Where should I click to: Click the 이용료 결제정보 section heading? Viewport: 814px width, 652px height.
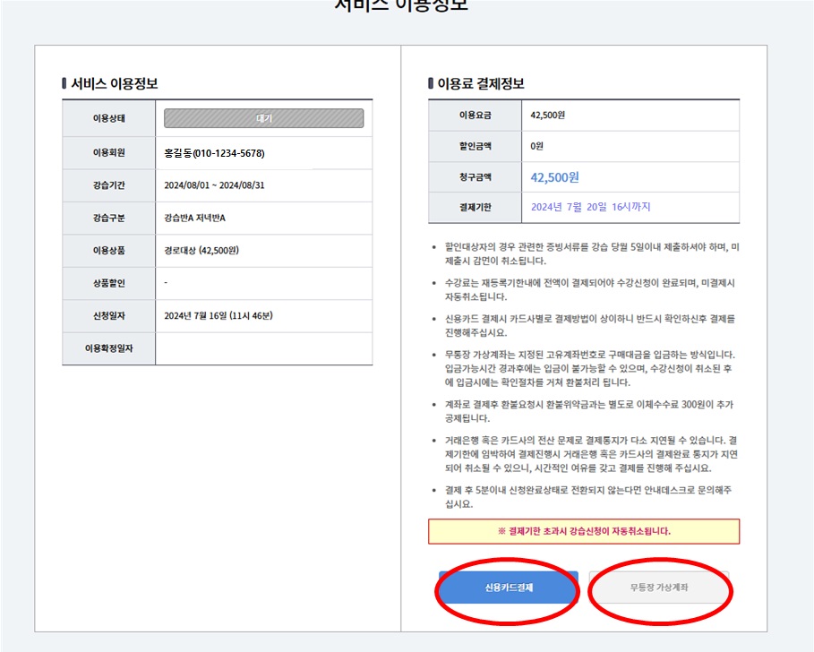pyautogui.click(x=481, y=83)
